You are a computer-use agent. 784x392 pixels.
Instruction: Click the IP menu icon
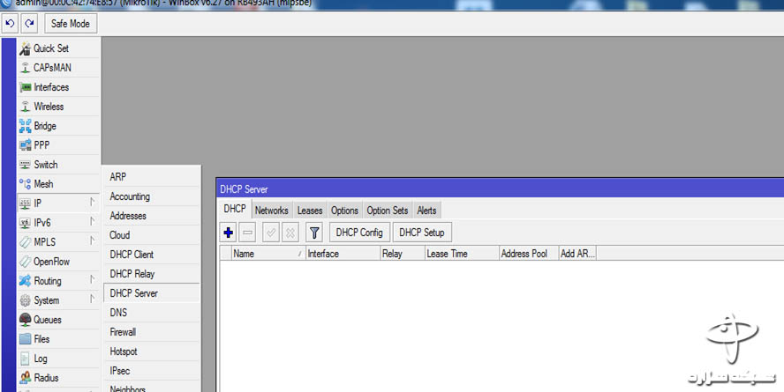[25, 203]
